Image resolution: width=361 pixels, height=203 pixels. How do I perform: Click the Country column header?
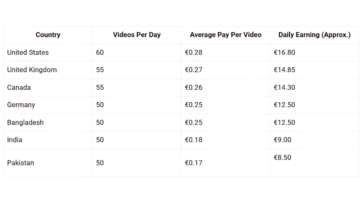48,35
